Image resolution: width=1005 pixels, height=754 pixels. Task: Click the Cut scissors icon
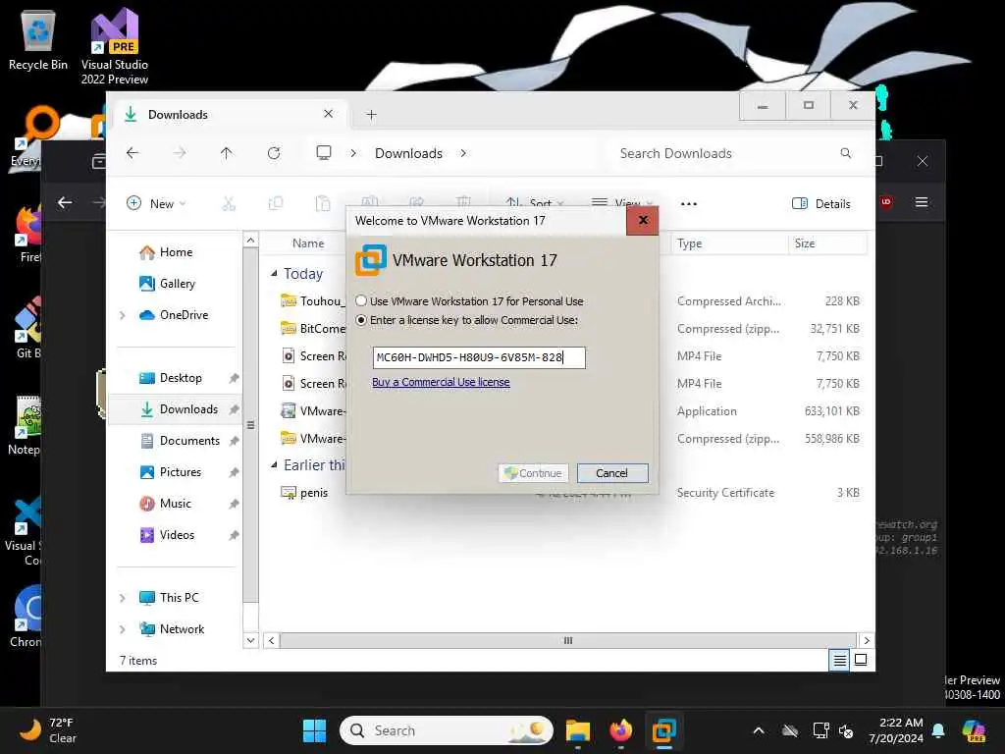229,204
